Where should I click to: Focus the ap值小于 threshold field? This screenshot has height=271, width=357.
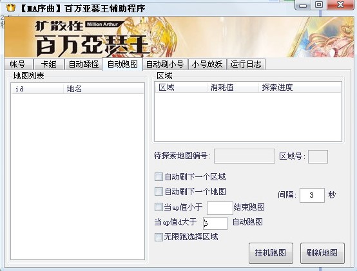(220, 208)
